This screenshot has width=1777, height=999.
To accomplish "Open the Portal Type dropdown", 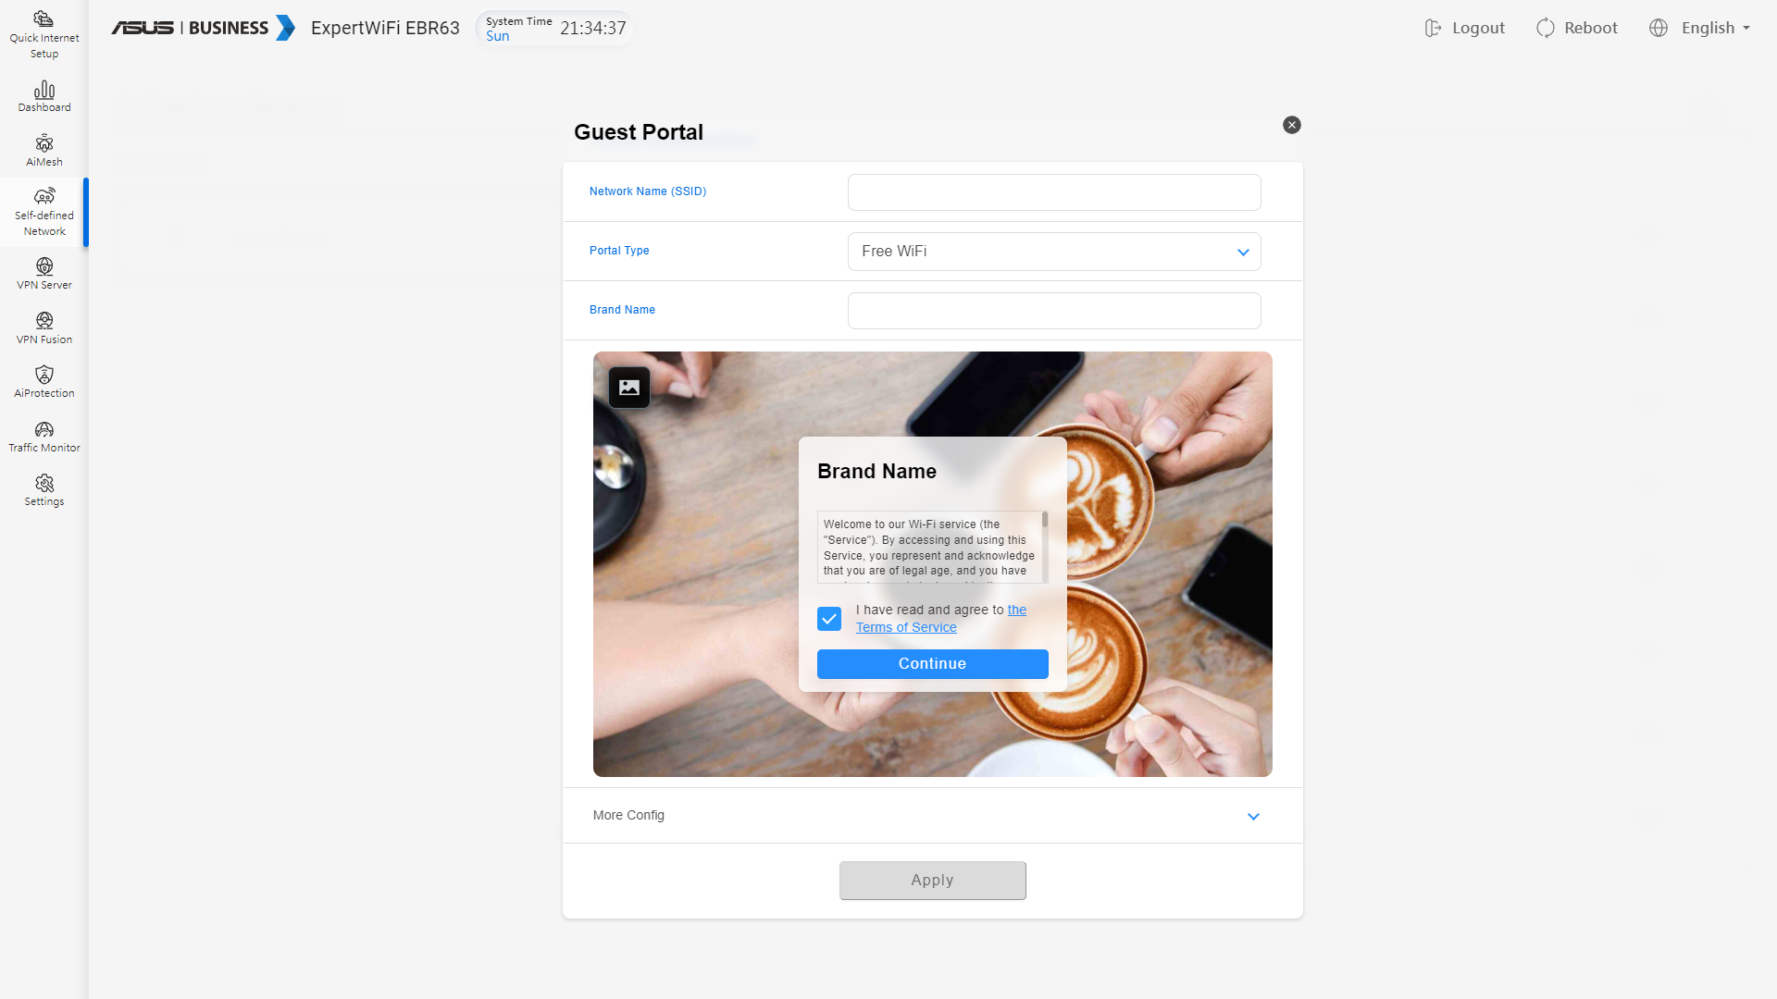I will (x=1053, y=252).
